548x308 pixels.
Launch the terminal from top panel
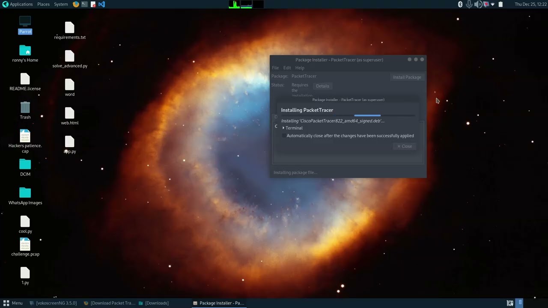click(x=84, y=4)
